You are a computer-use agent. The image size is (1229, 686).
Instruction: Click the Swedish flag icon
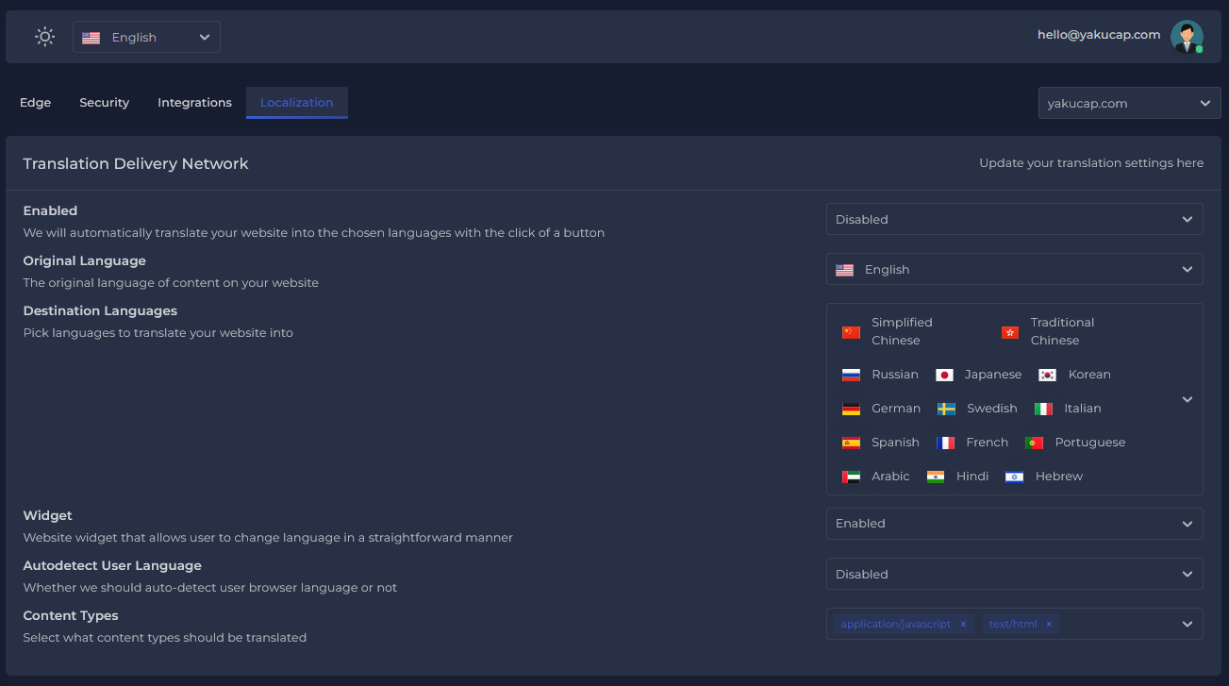946,409
